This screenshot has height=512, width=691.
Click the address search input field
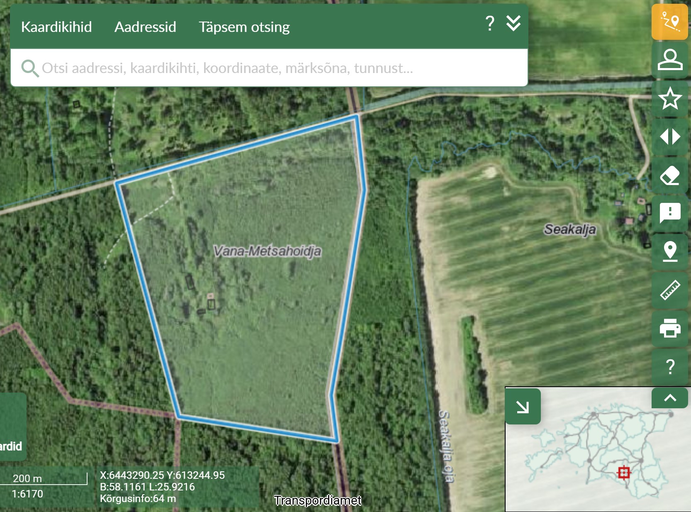pos(269,68)
